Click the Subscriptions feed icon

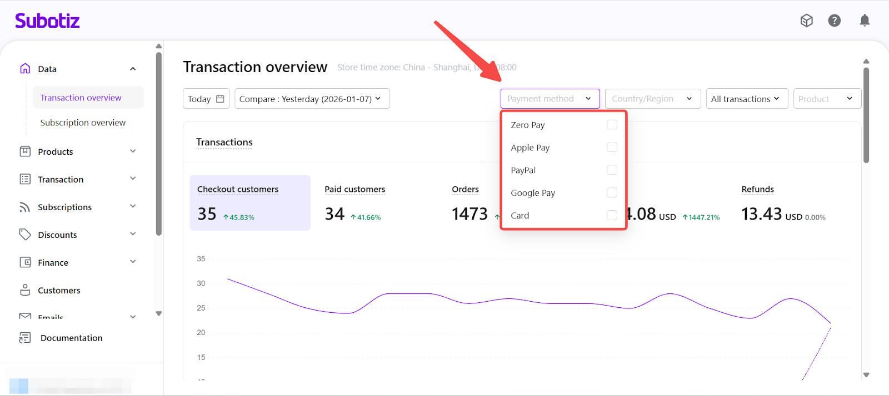click(x=25, y=207)
